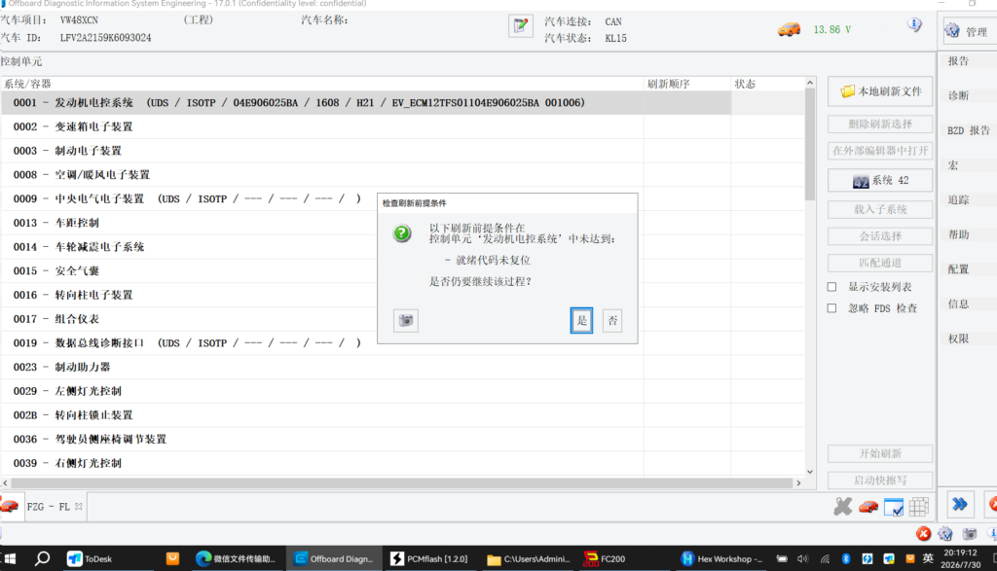Choose 否 in the precondition dialog
The width and height of the screenshot is (997, 571).
pyautogui.click(x=612, y=320)
